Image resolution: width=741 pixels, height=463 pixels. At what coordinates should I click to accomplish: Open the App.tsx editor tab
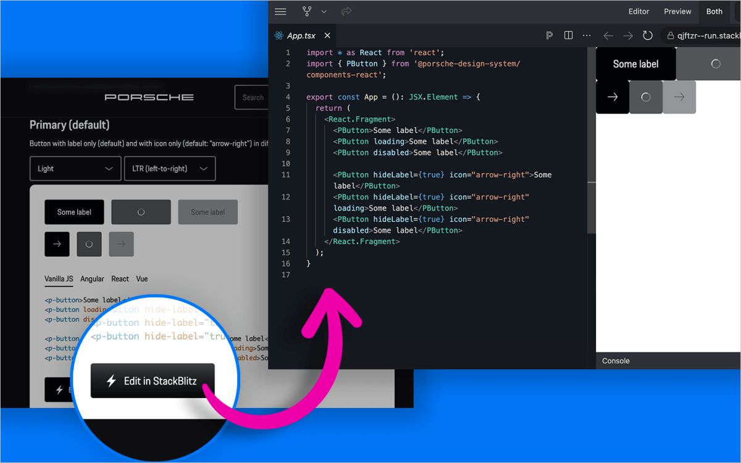303,36
